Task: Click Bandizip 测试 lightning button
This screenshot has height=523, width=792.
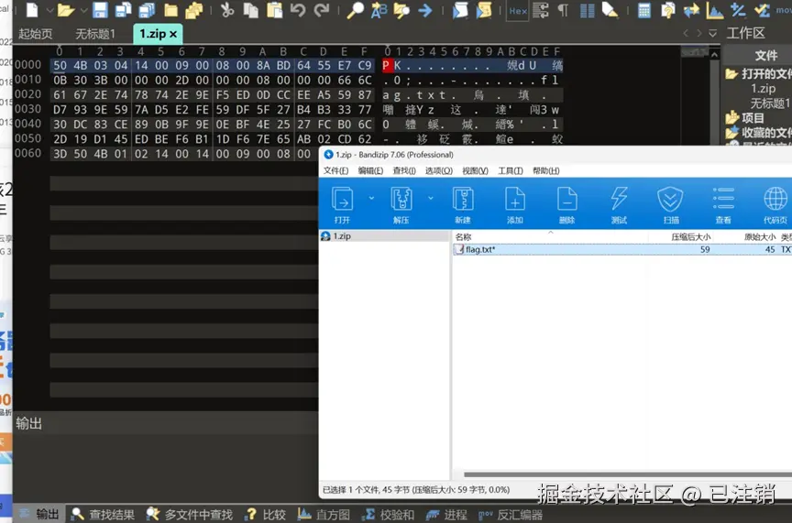Action: click(x=619, y=204)
